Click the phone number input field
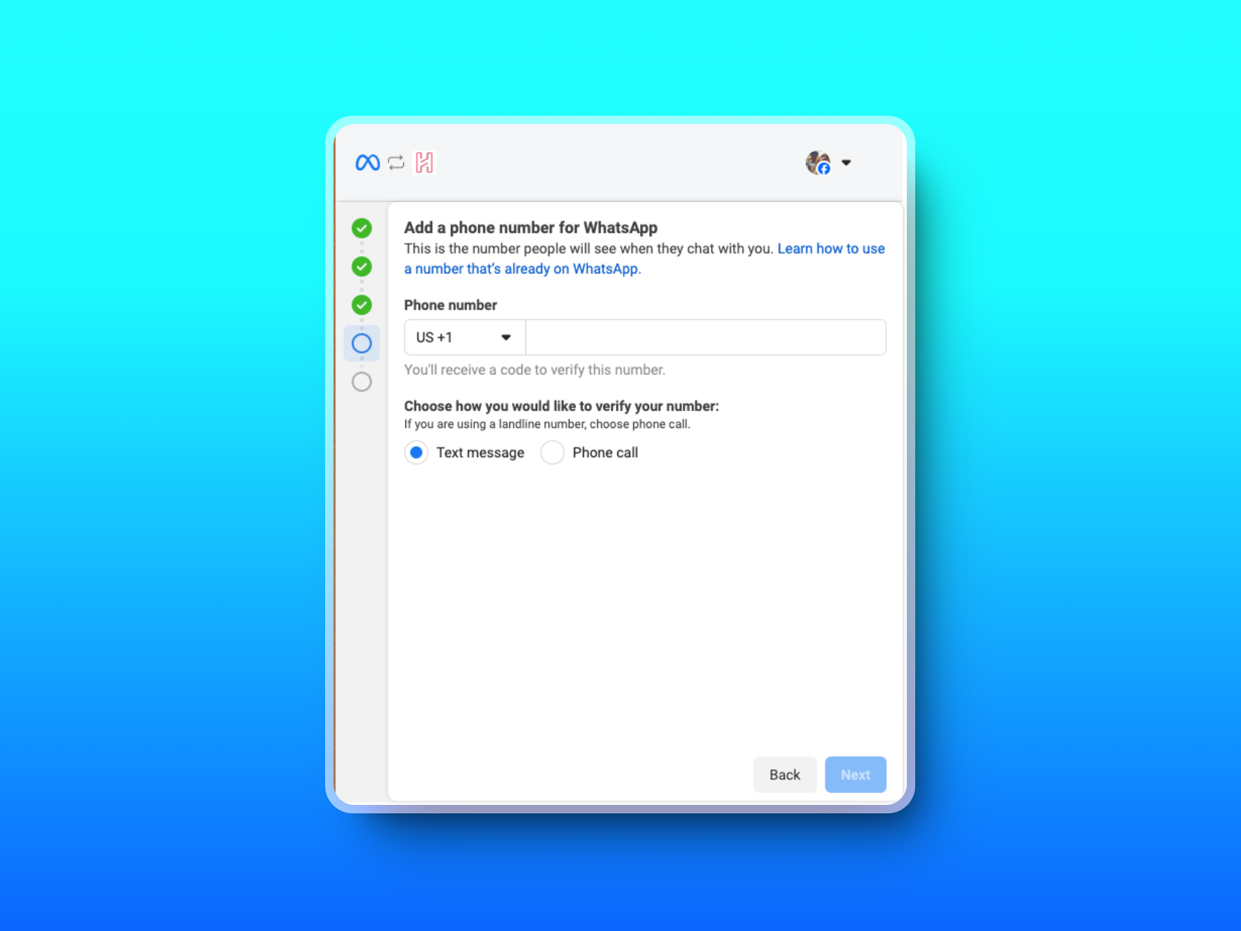 point(705,337)
